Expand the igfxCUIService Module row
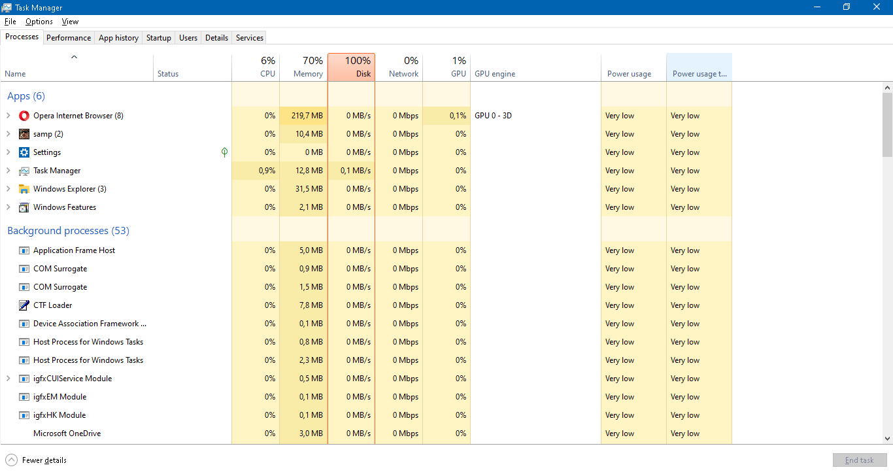 pyautogui.click(x=8, y=379)
